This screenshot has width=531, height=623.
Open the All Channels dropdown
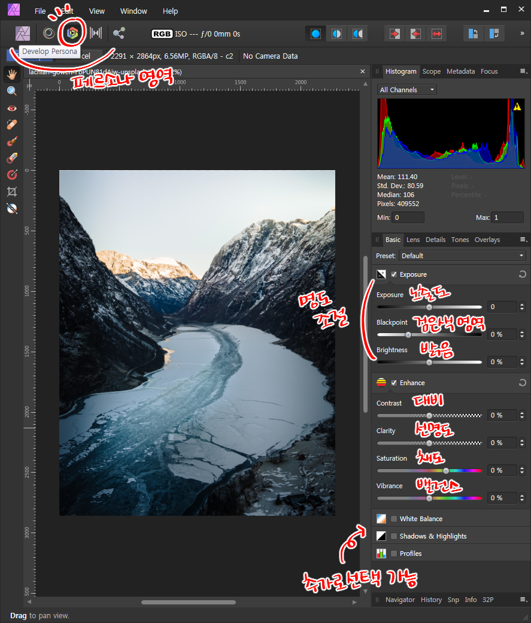pos(406,90)
